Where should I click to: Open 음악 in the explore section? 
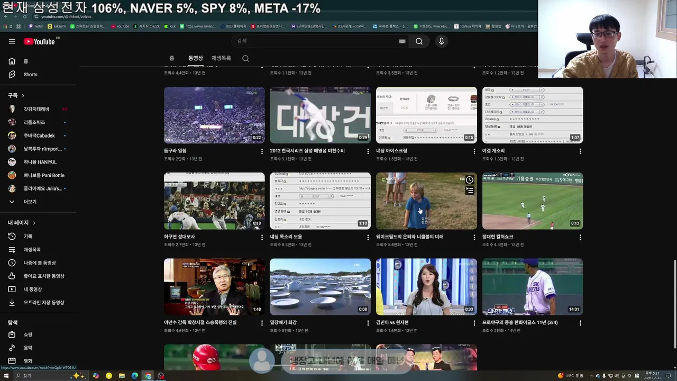[38, 348]
